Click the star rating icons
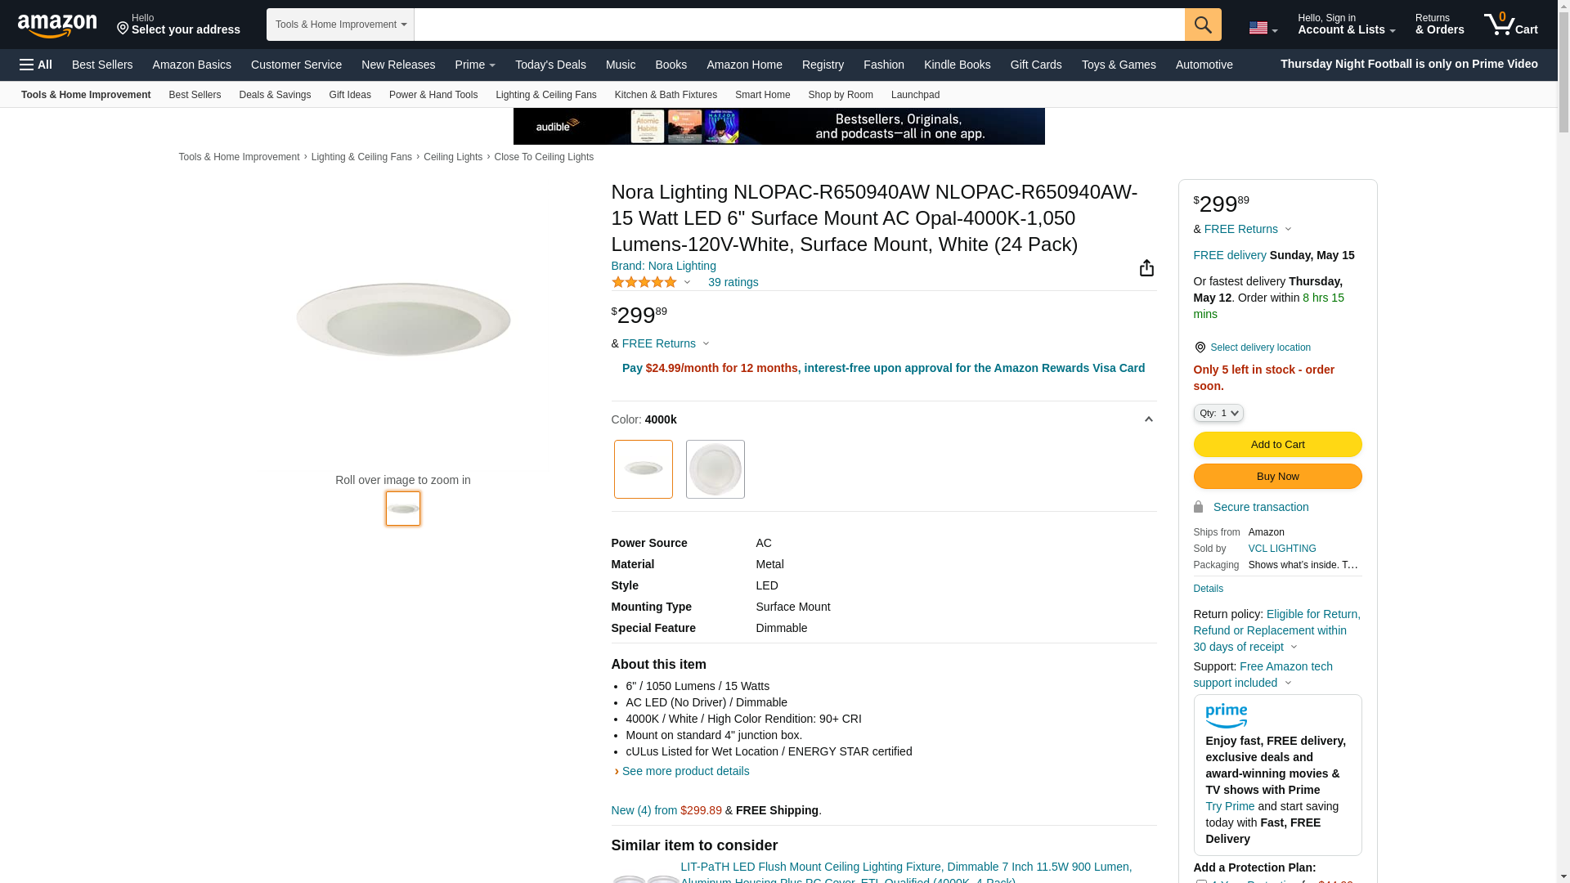The image size is (1570, 883). point(644,282)
